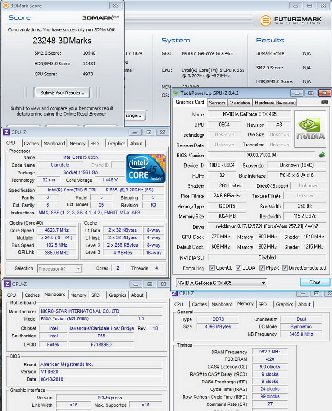Click the Core Speed value 4620.7 MHz

coord(57,230)
